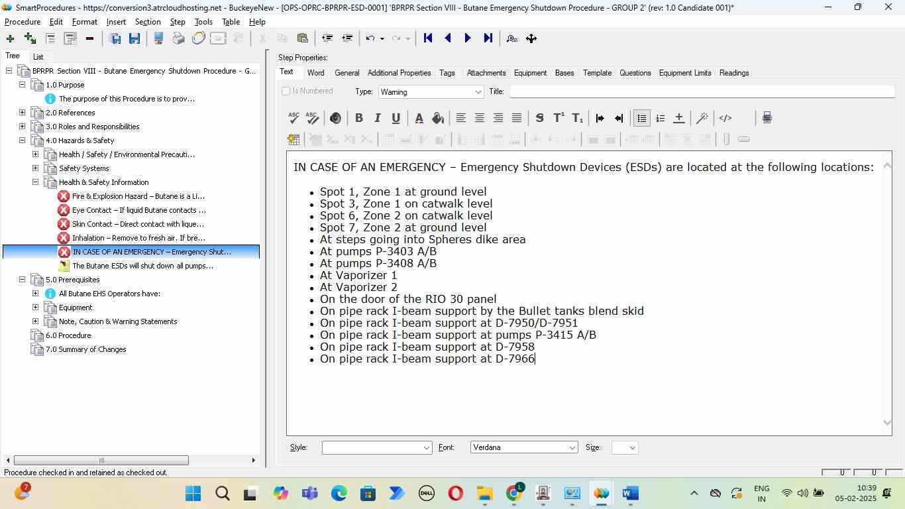This screenshot has width=905, height=509.
Task: Open Microsoft Word from the taskbar
Action: pyautogui.click(x=630, y=494)
